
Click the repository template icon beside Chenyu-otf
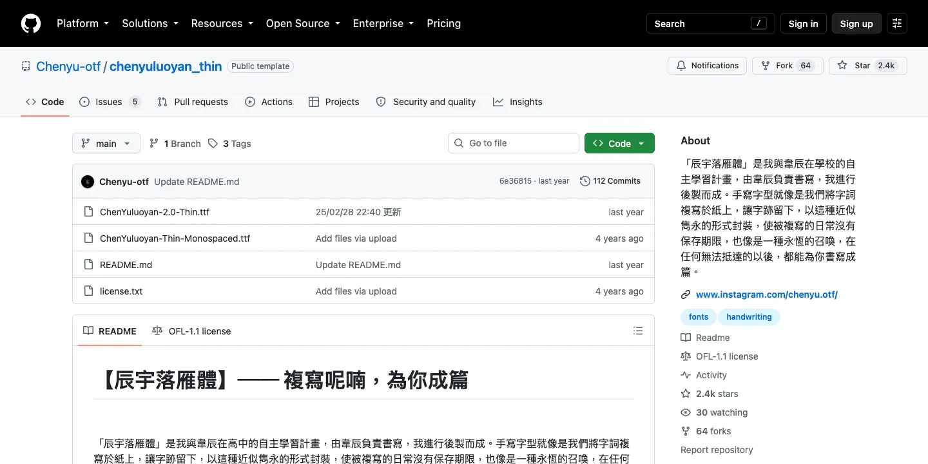click(x=26, y=66)
